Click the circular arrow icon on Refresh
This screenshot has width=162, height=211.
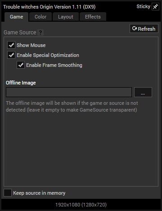(x=135, y=28)
